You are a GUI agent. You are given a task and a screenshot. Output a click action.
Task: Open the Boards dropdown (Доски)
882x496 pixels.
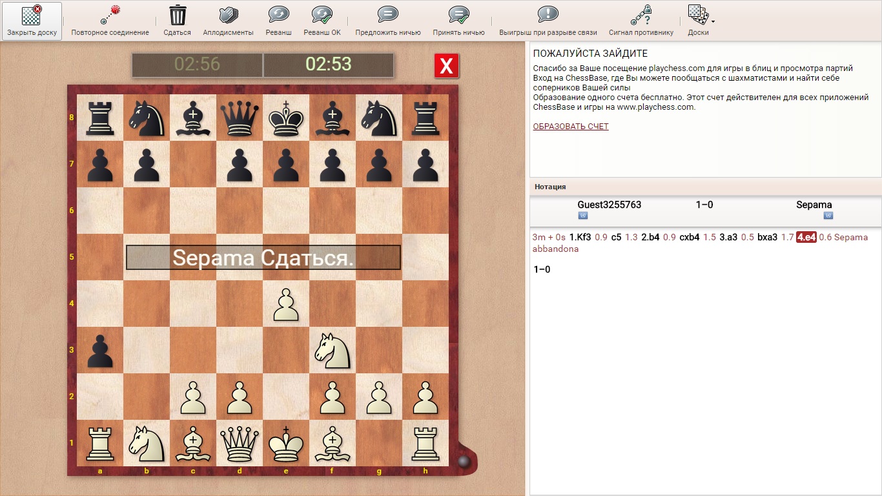coord(698,15)
